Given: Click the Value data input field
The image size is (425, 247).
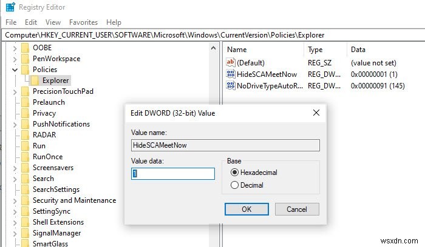Looking at the screenshot, I should [173, 174].
